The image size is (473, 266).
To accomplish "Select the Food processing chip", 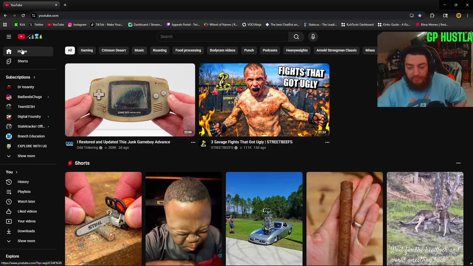I will [x=188, y=50].
